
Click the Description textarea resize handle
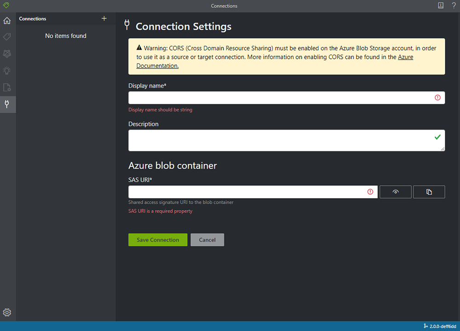point(443,149)
